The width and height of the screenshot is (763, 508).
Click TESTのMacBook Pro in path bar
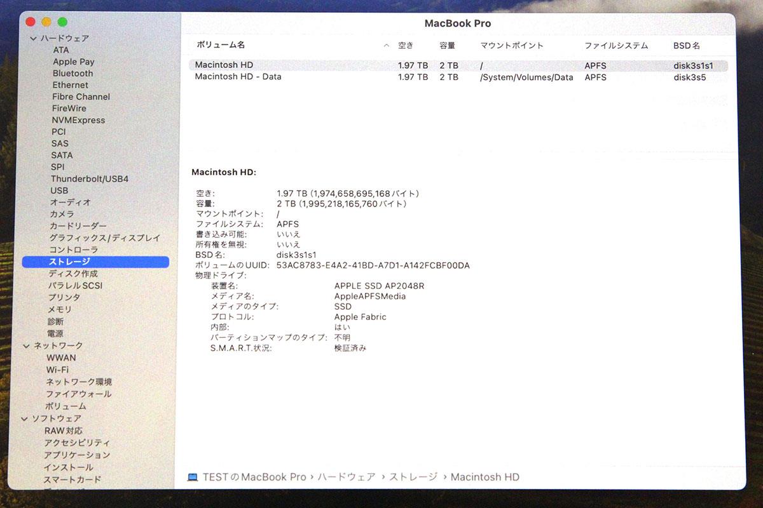(254, 477)
